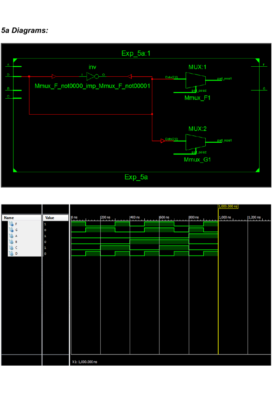Select input port C on the schematic

pyautogui.click(x=14, y=98)
